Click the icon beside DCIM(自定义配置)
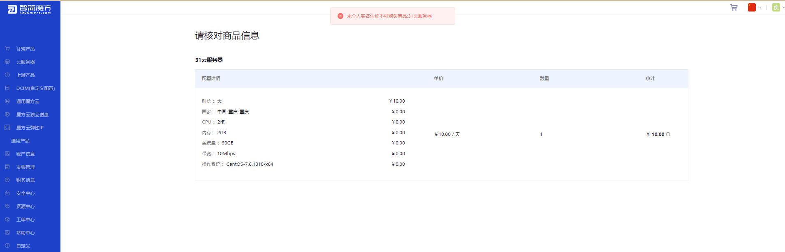Screen dimensions: 785x252 (x=7, y=88)
